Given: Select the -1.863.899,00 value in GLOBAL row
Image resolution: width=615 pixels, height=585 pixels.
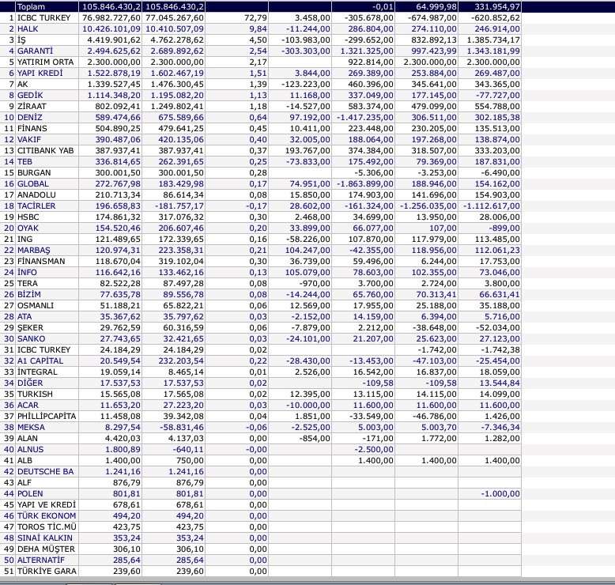Looking at the screenshot, I should [365, 183].
